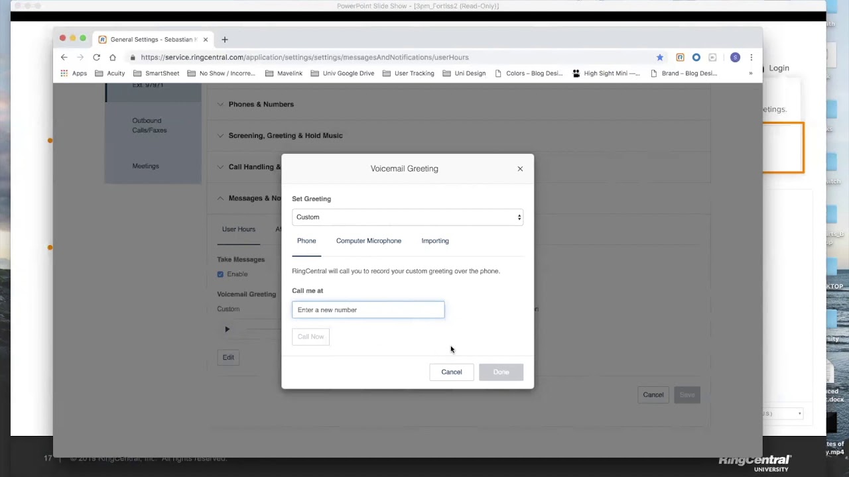849x477 pixels.
Task: Cancel the Voicemail Greeting dialog
Action: 452,372
